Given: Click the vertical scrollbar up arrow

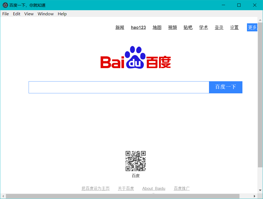Looking at the screenshot, I should pyautogui.click(x=260, y=20).
